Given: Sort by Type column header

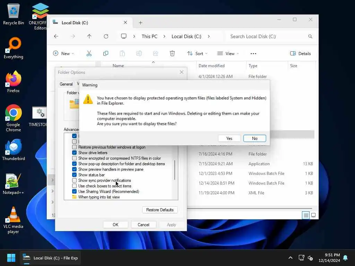Looking at the screenshot, I should pos(267,66).
